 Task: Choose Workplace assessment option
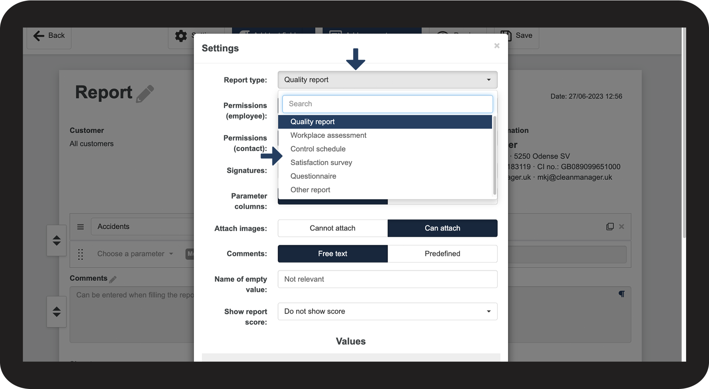point(385,135)
